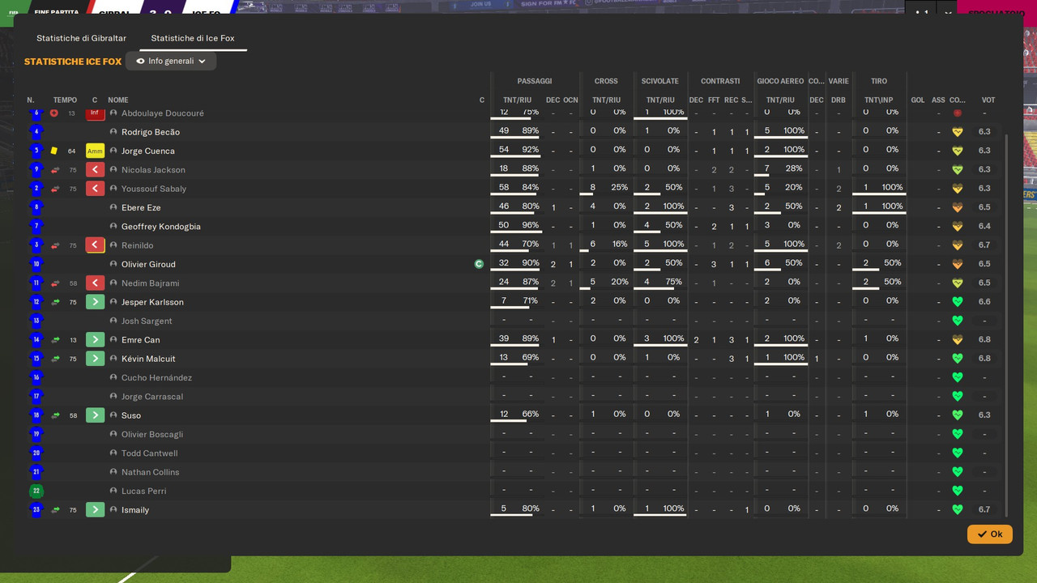
Task: Click the STATISTICHE ICE FOX heading
Action: [x=73, y=62]
